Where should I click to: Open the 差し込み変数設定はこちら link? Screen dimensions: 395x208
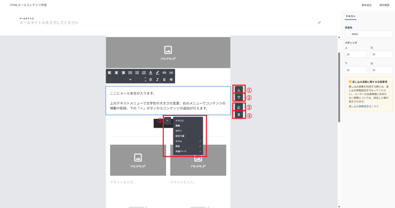363,106
